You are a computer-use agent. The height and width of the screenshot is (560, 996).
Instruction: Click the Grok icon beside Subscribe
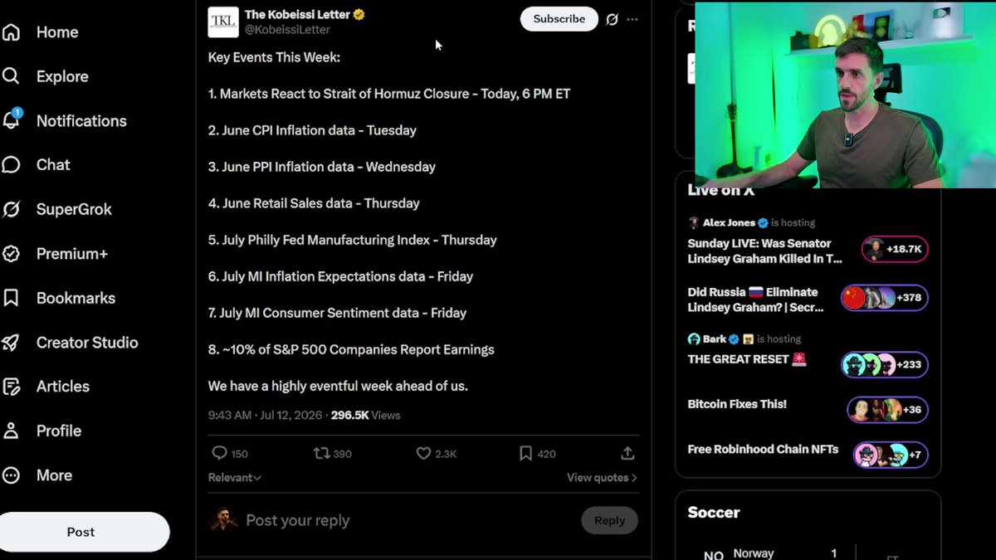pyautogui.click(x=612, y=19)
